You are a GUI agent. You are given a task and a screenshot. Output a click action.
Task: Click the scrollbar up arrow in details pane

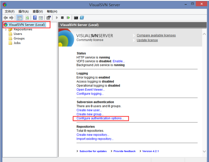[x=204, y=34]
